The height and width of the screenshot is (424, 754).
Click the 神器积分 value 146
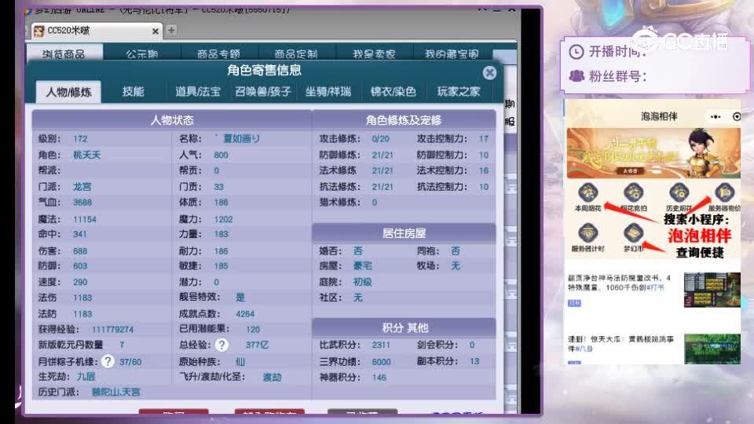(x=379, y=378)
